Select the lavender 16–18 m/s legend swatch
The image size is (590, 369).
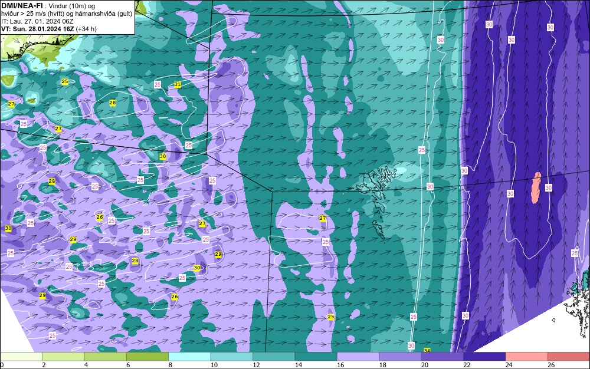click(x=358, y=357)
